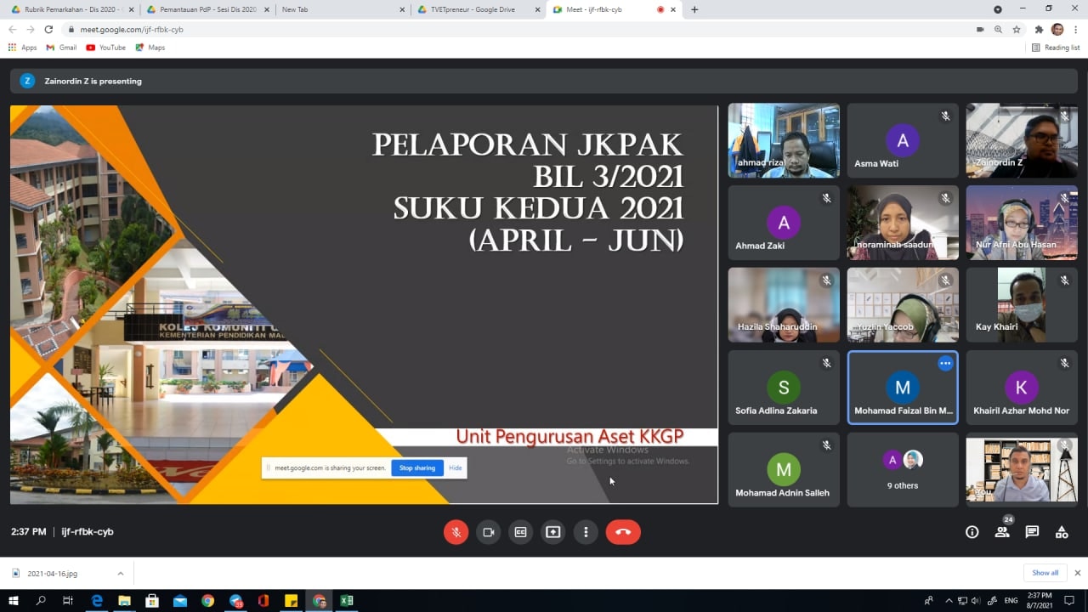Show hidden system tray icons
Viewport: 1088px width, 612px height.
(949, 601)
